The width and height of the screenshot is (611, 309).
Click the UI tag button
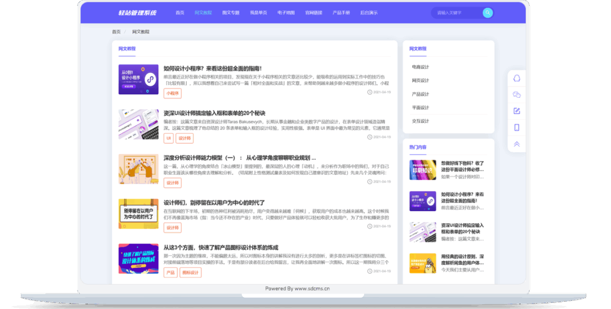[168, 138]
